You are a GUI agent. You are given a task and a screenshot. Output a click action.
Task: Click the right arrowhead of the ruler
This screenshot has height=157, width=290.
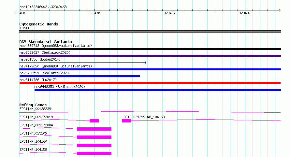point(280,10)
